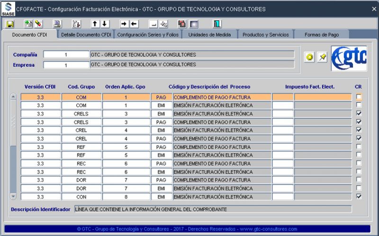379x236 pixels.
Task: Click the Save floppy disk icon
Action: click(x=10, y=24)
